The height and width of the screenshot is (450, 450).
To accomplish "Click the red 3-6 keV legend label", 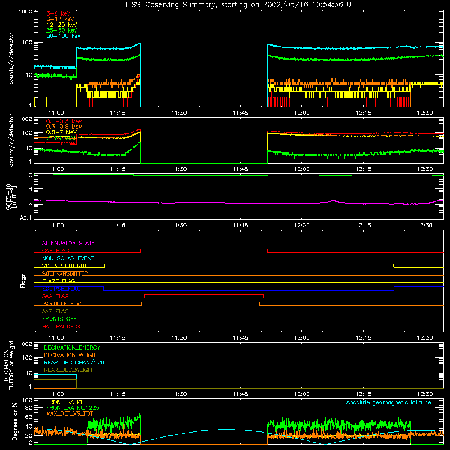I will tap(58, 13).
